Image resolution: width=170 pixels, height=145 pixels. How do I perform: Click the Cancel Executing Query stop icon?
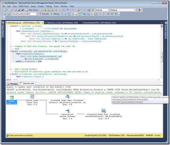coord(62,14)
